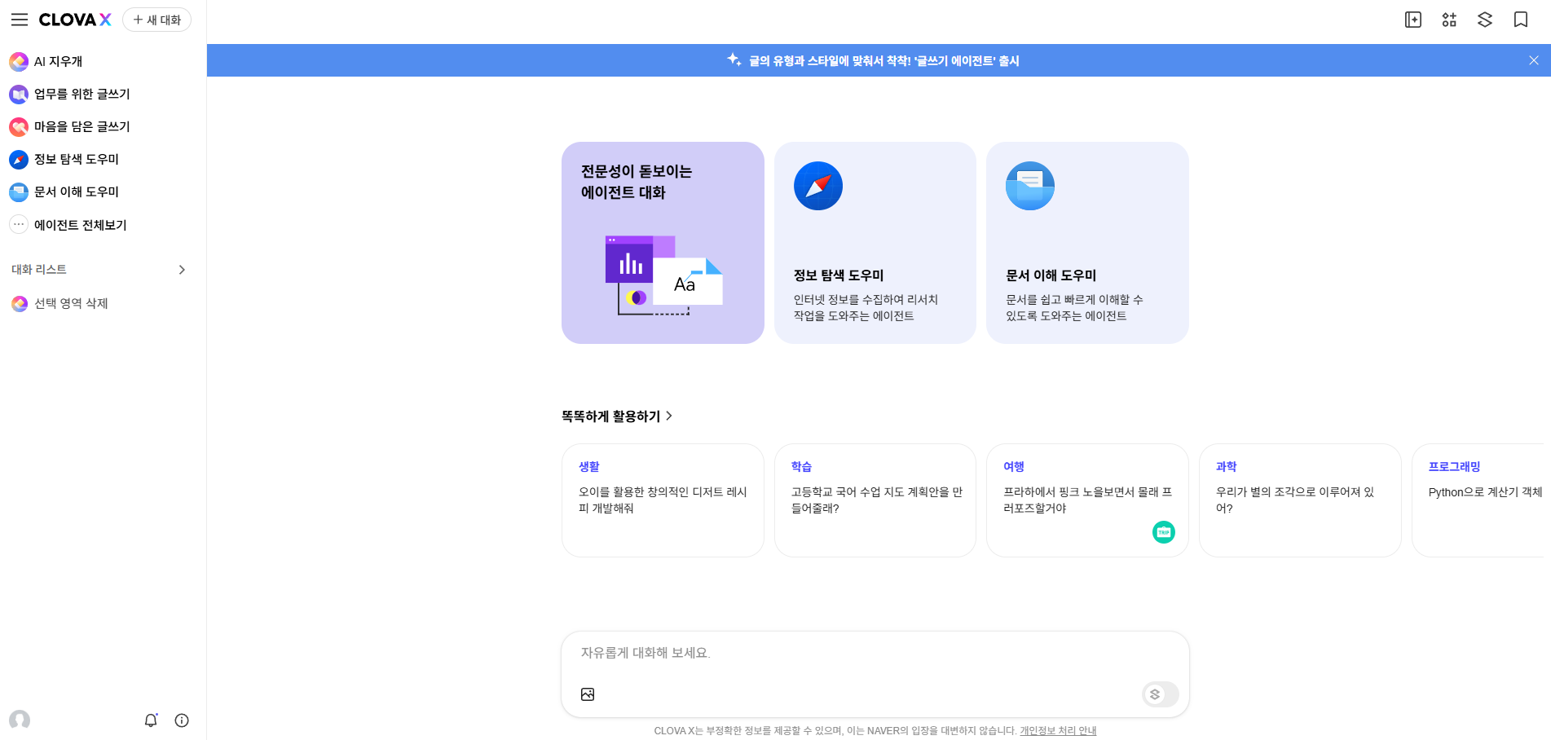
Task: Click the CLOVA X logo
Action: [x=75, y=20]
